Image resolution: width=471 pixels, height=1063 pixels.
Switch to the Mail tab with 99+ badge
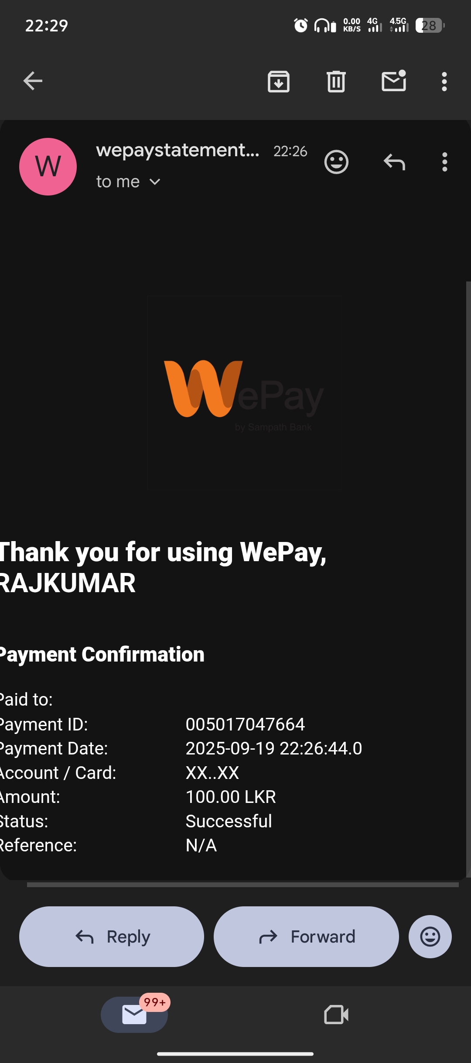134,1015
